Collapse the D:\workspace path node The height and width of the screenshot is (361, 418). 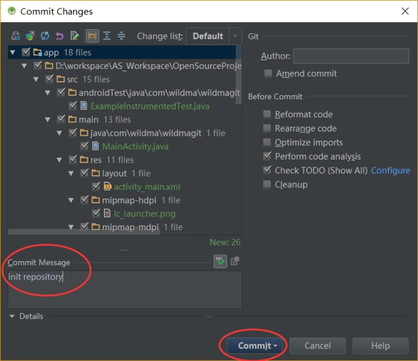tap(24, 66)
